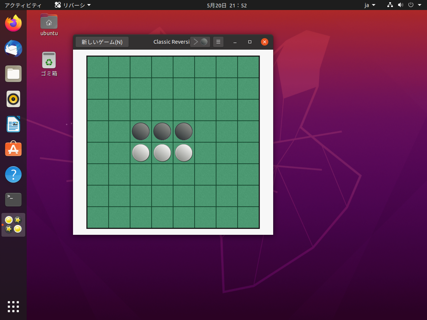Click the power icon in top bar
The image size is (427, 320).
pos(411,5)
